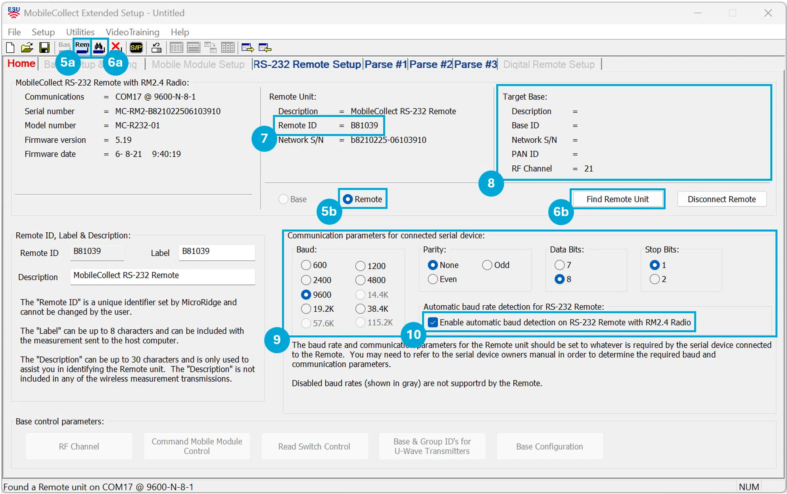The image size is (787, 494).
Task: Open the File menu
Action: click(14, 32)
